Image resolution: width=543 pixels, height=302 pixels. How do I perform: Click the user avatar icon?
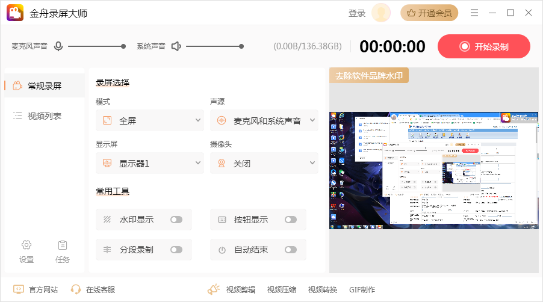(x=381, y=13)
